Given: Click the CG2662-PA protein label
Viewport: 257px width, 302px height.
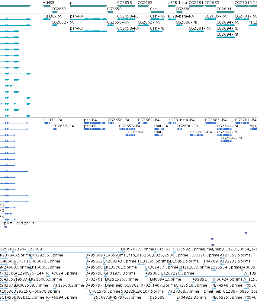Looking at the screenshot, I should 149,120.
